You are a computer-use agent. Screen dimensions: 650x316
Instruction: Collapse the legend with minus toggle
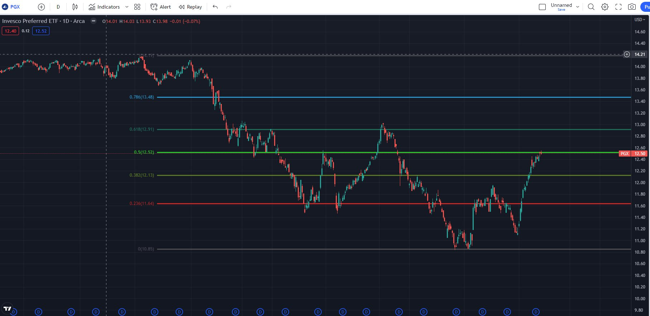click(94, 21)
